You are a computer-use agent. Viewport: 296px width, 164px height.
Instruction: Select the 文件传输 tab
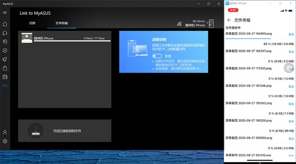(61, 23)
